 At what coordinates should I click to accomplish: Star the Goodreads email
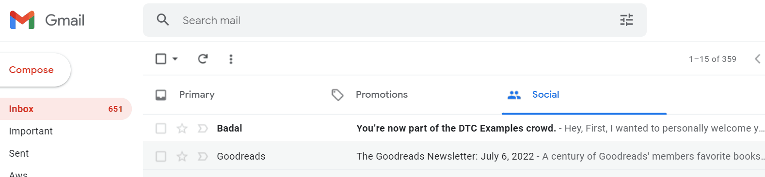[182, 156]
